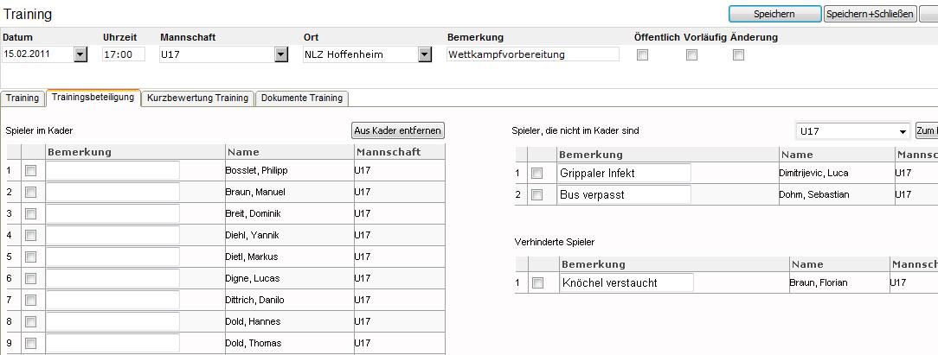Enable the Öffentlich checkbox
The image size is (938, 355).
click(642, 55)
